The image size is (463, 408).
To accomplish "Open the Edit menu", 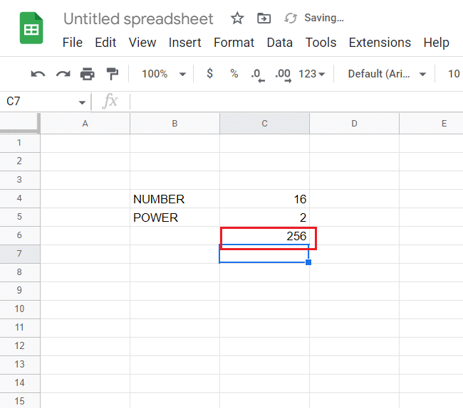I will click(105, 43).
